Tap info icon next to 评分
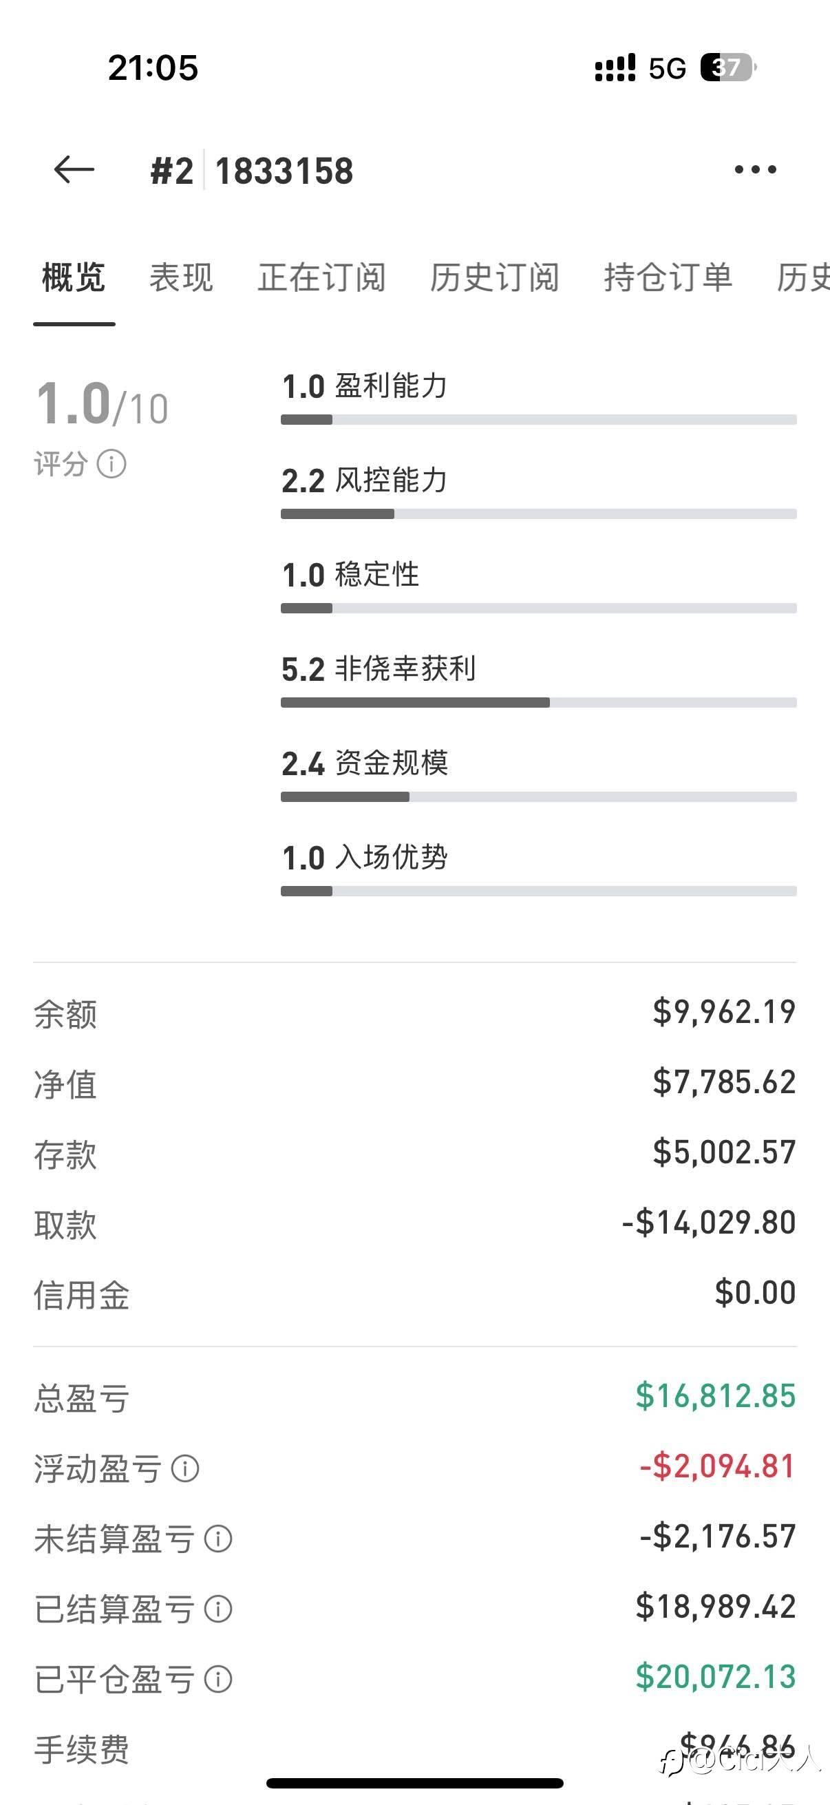Screen dimensions: 830x1805 [111, 464]
